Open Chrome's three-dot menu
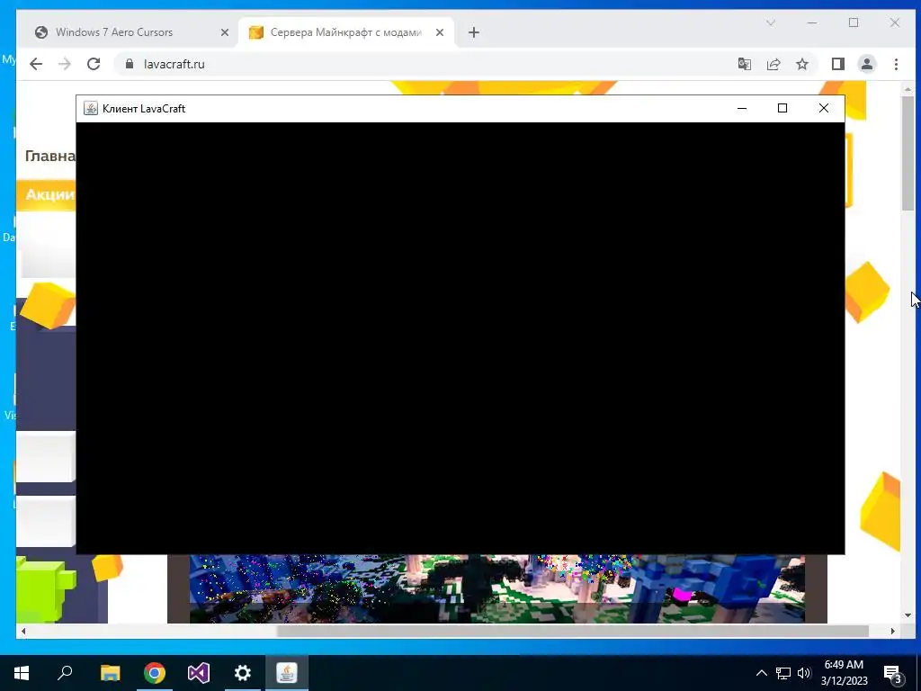 [897, 64]
